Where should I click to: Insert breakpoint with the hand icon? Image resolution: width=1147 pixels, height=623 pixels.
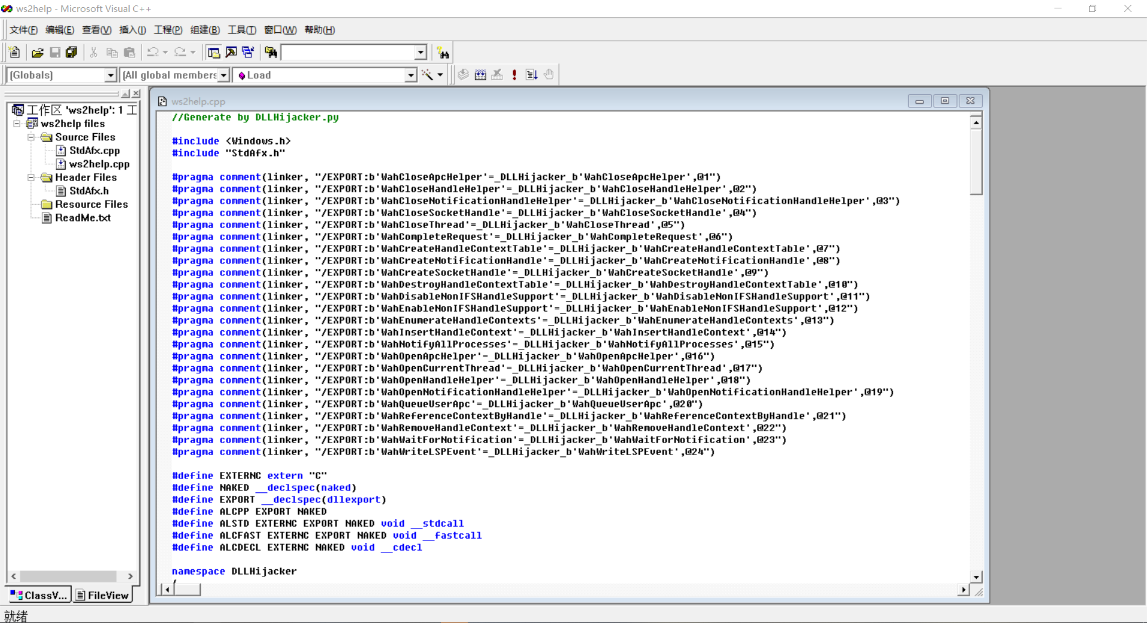click(x=549, y=75)
